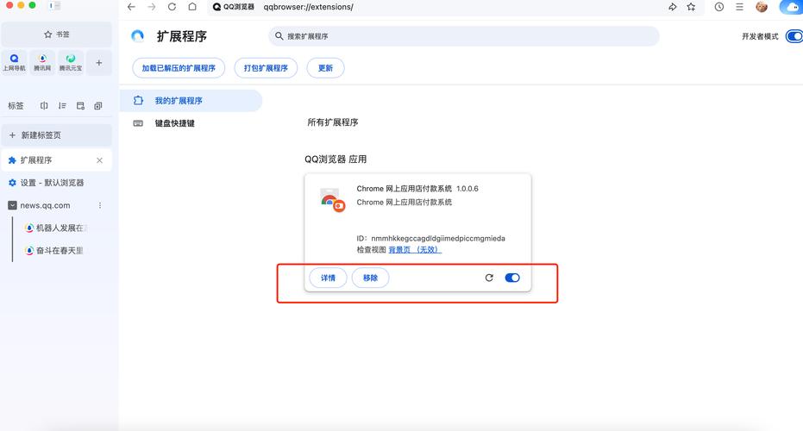Click the stacked windows icon in the 标签 row

coord(97,105)
